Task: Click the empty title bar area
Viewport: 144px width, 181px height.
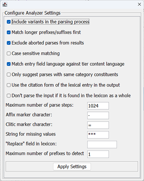Action: [x=72, y=4]
